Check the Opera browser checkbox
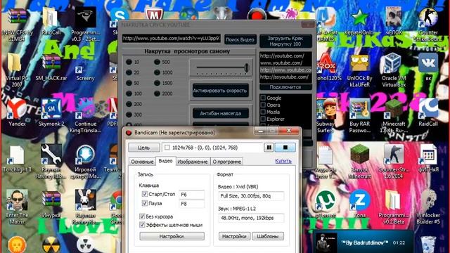This screenshot has width=450, height=253. [x=263, y=105]
